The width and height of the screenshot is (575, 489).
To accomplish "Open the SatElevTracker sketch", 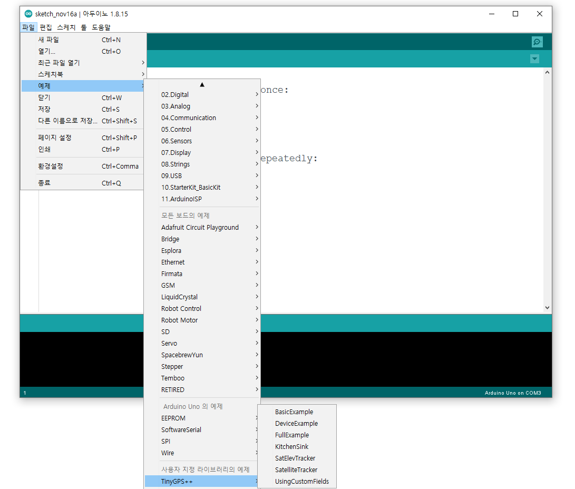I will [297, 458].
